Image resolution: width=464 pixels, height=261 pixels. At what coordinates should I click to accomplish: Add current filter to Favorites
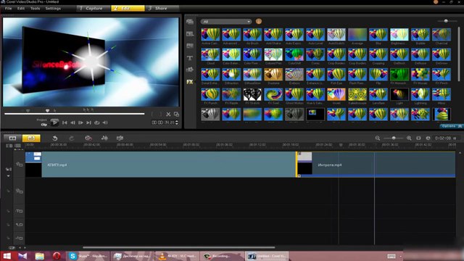click(x=259, y=21)
